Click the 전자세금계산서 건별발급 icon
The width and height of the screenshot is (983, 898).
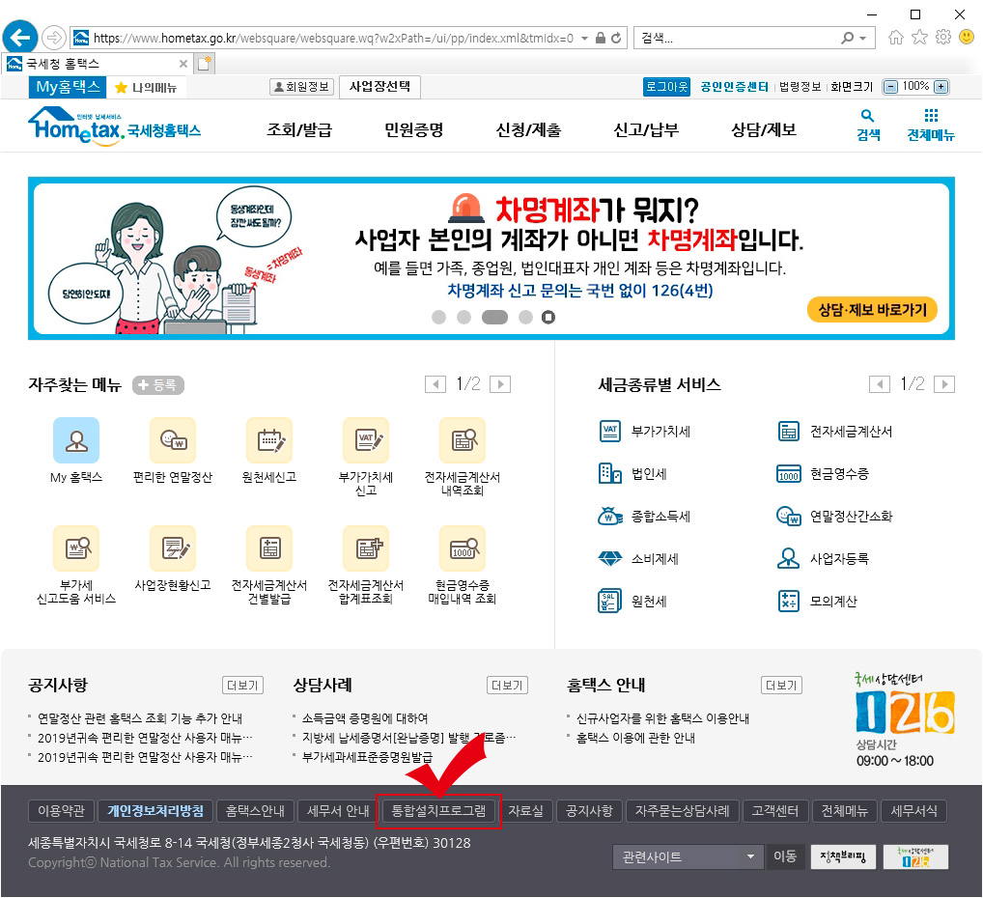coord(269,547)
